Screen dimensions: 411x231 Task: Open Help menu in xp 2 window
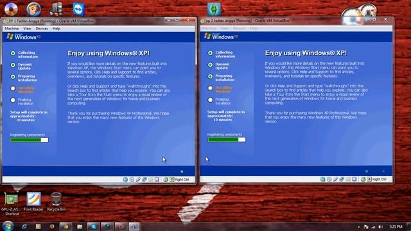pos(254,28)
